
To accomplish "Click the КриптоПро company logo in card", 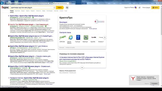I will pyautogui.click(x=99, y=21).
